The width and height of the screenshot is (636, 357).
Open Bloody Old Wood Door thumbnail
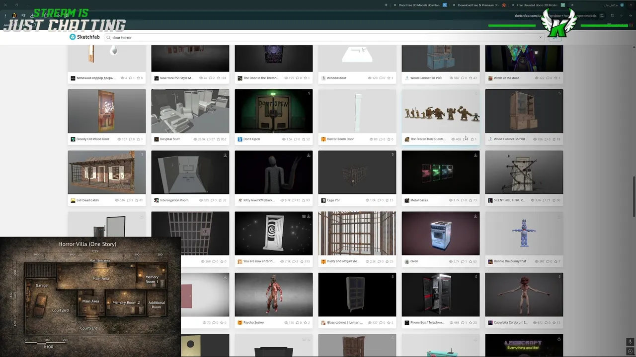pyautogui.click(x=107, y=111)
